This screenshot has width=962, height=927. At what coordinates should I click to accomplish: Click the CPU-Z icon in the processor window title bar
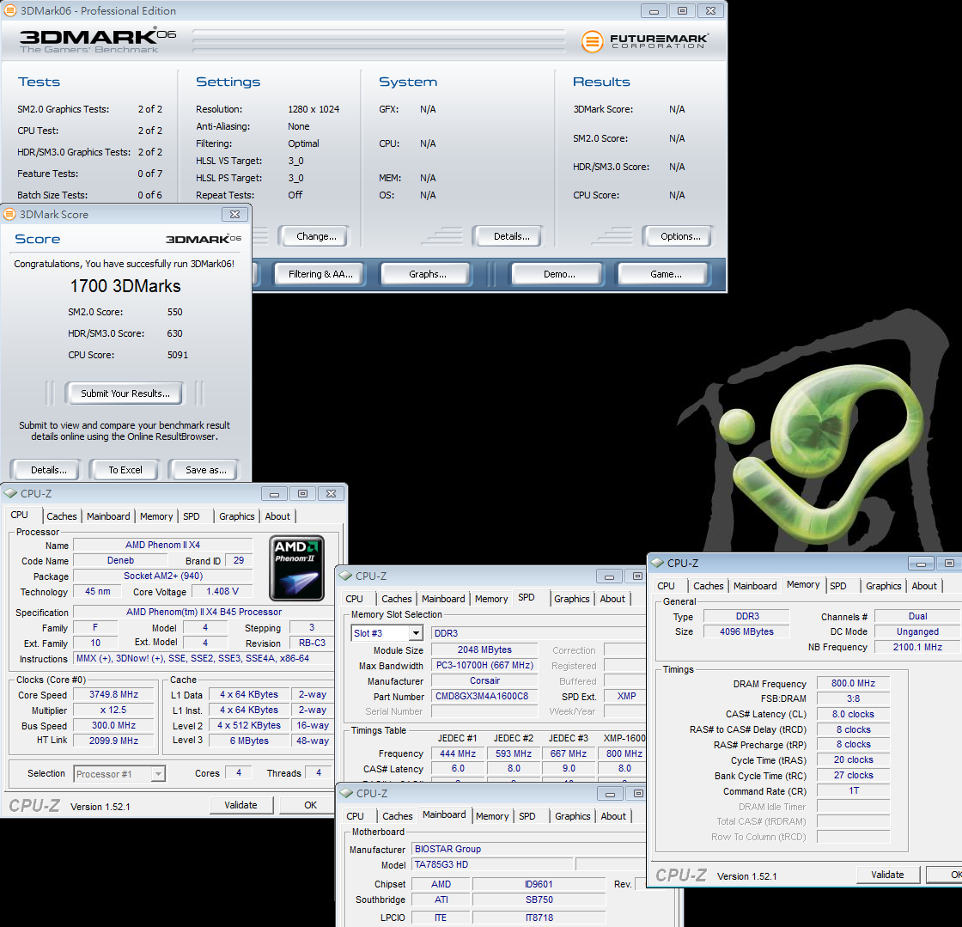pos(10,493)
